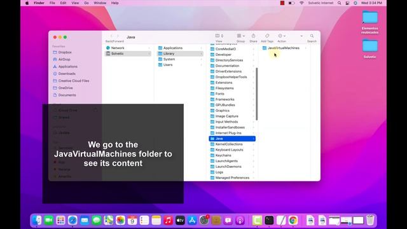Viewport: 407px width, 229px height.
Task: Open the Window menu
Action: coord(100,3)
